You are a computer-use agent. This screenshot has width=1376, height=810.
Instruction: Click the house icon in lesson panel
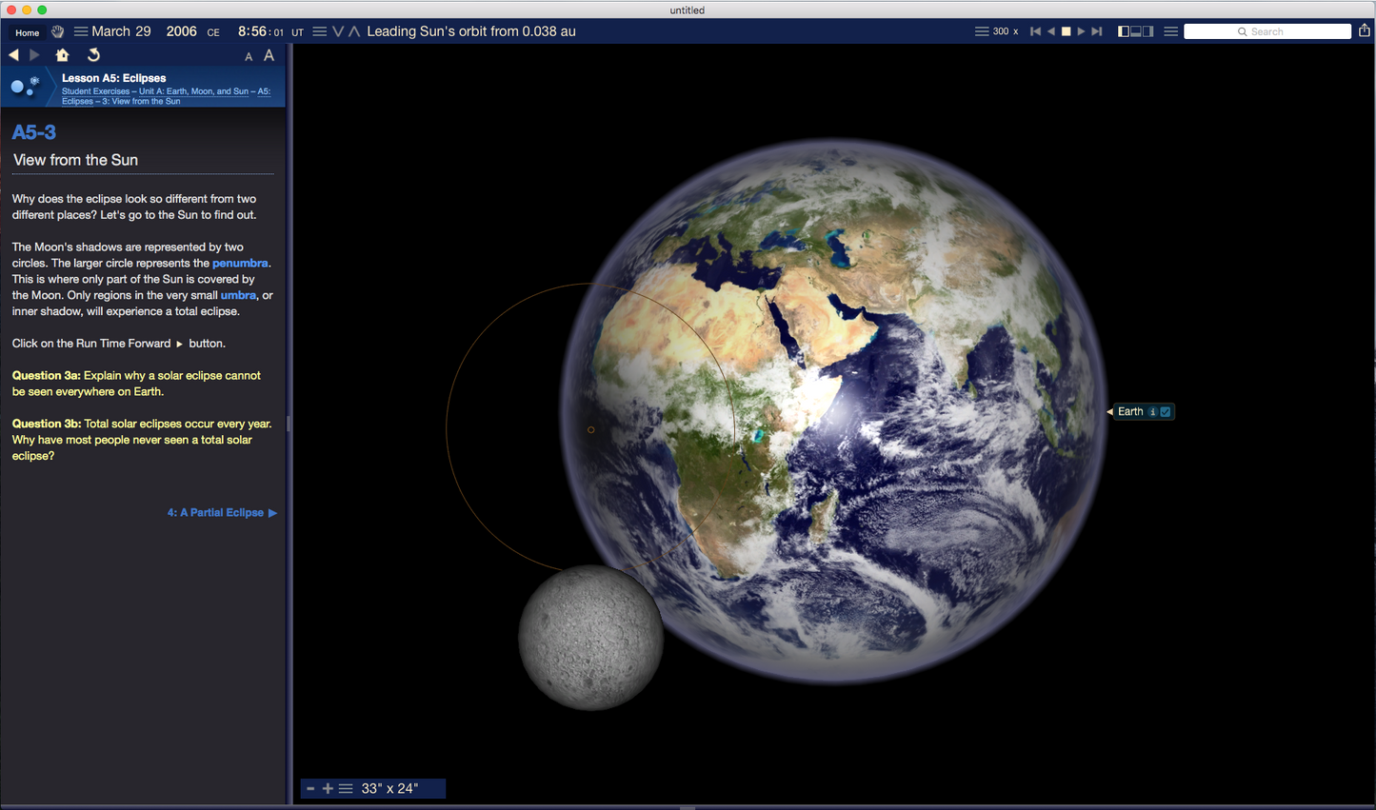63,55
